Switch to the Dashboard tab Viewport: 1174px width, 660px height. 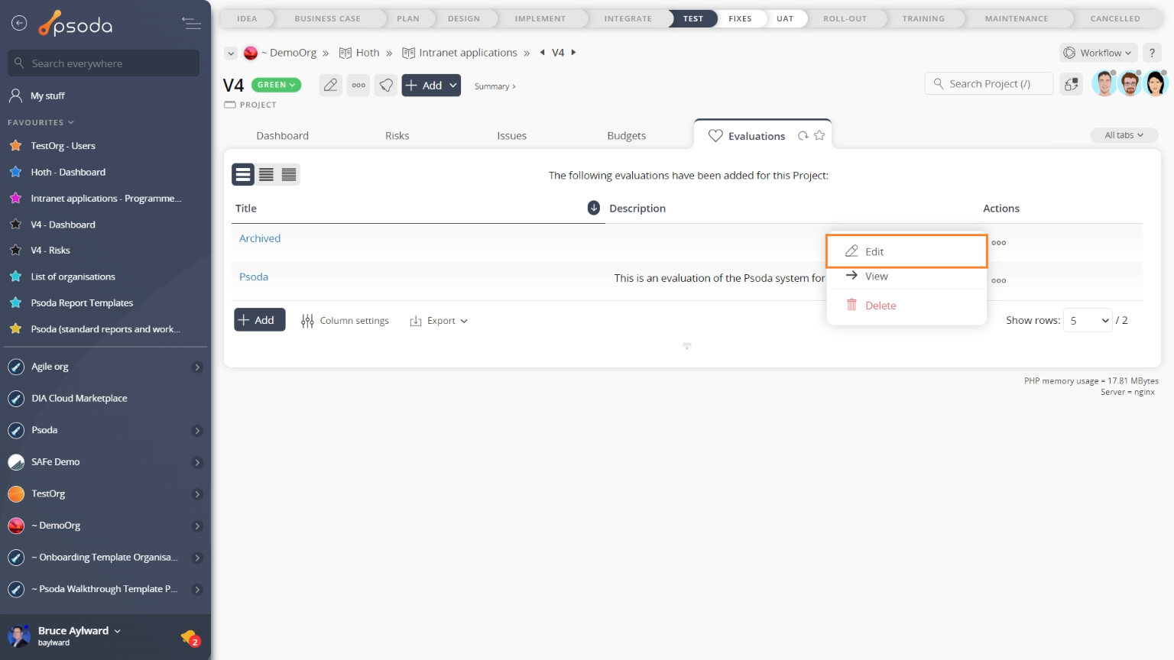[x=283, y=136]
